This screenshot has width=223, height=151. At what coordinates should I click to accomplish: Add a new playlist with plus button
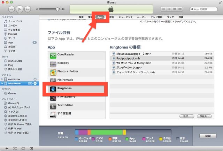(x=7, y=149)
